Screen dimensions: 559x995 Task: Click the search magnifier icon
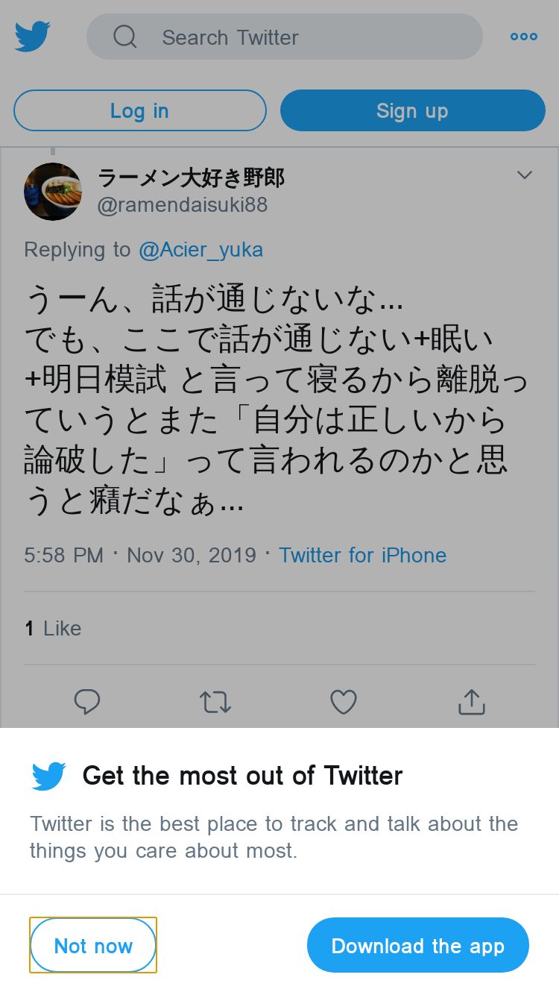click(125, 37)
